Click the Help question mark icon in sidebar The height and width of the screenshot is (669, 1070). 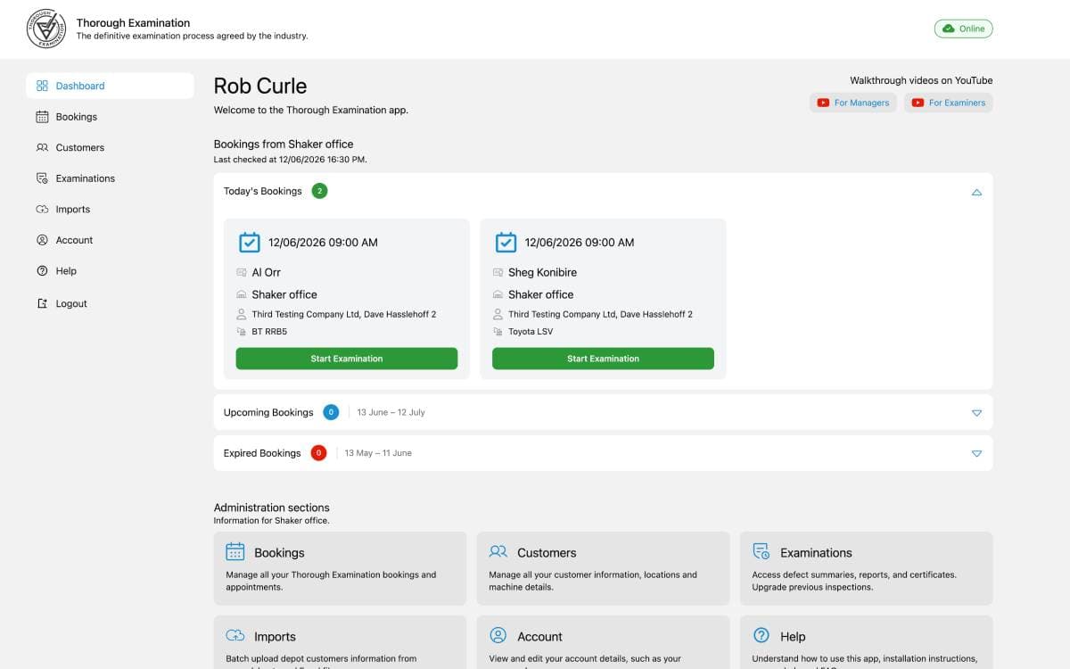(x=42, y=271)
